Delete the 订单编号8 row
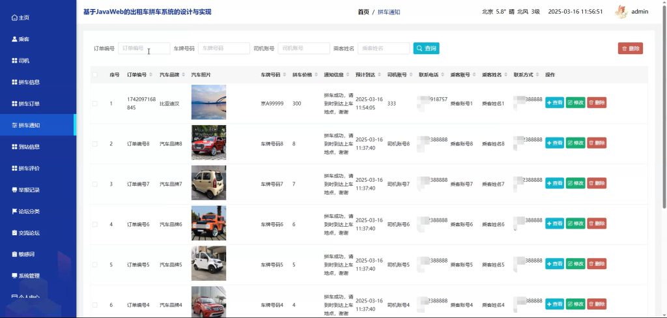Viewport: 667px width, 318px height. tap(597, 143)
